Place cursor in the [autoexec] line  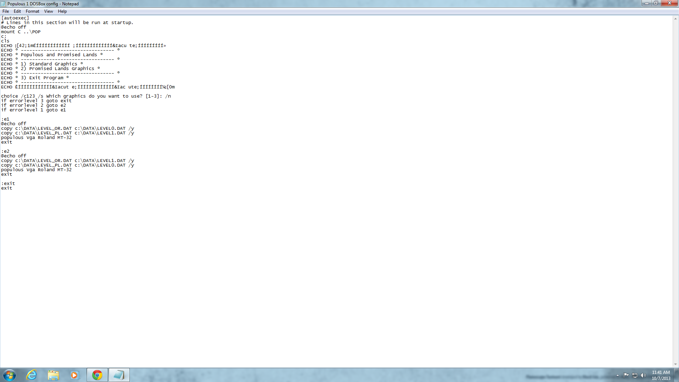(x=15, y=18)
